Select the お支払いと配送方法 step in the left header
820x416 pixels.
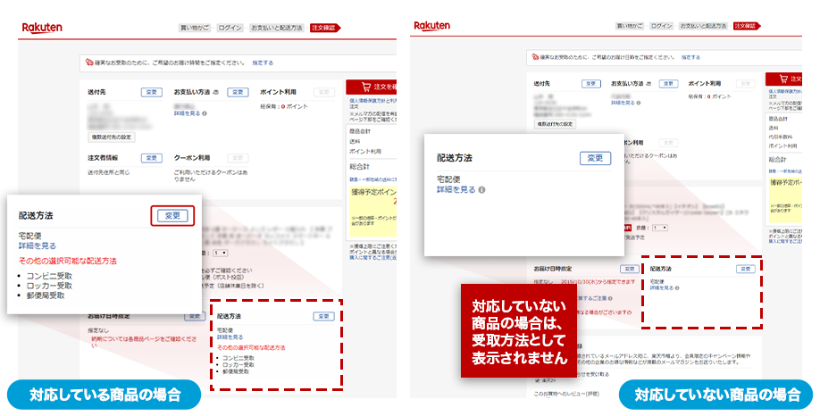coord(277,28)
